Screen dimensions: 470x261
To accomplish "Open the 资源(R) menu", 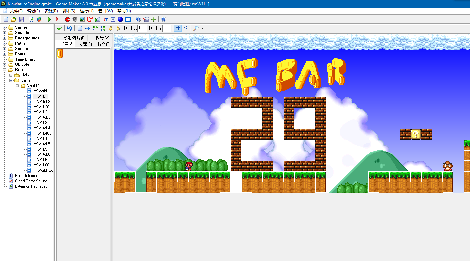I will [51, 11].
